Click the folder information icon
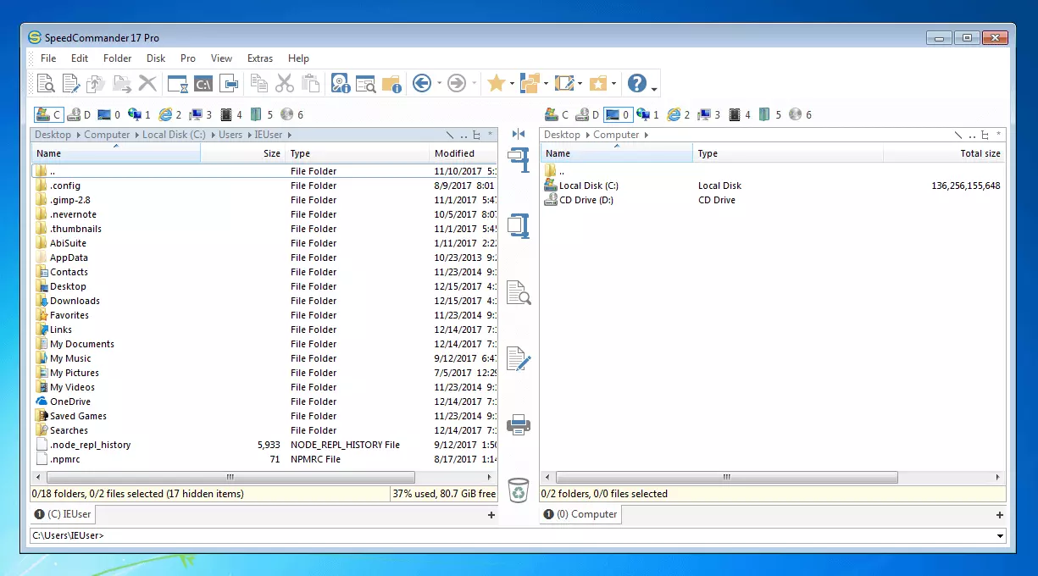The width and height of the screenshot is (1038, 576). 391,83
